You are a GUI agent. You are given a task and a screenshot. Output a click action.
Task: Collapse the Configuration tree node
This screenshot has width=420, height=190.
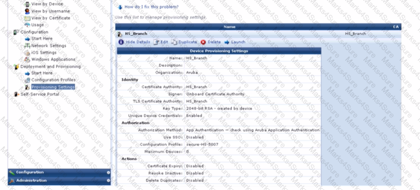click(11, 32)
